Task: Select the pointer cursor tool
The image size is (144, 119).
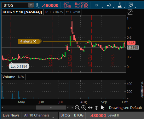Action: click(102, 108)
